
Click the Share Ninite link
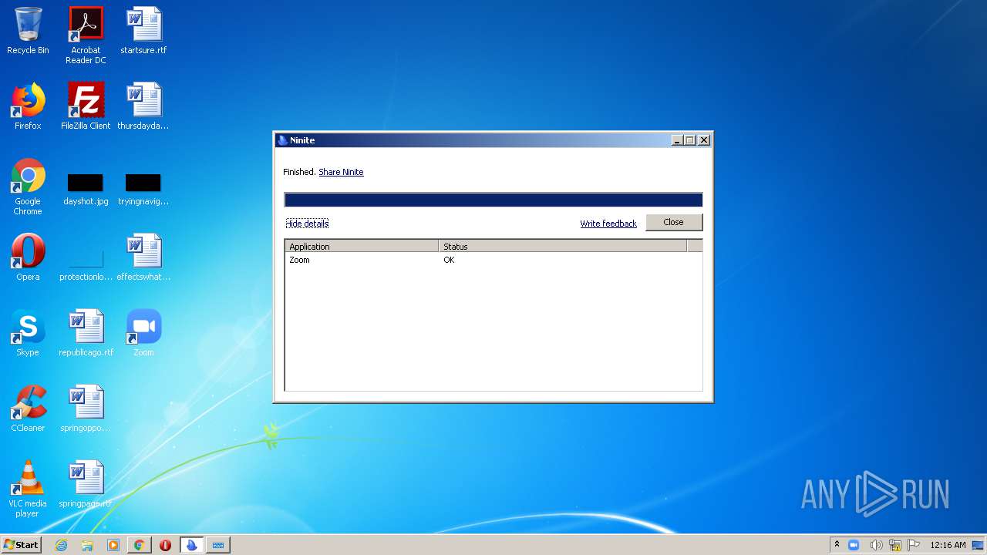point(341,172)
